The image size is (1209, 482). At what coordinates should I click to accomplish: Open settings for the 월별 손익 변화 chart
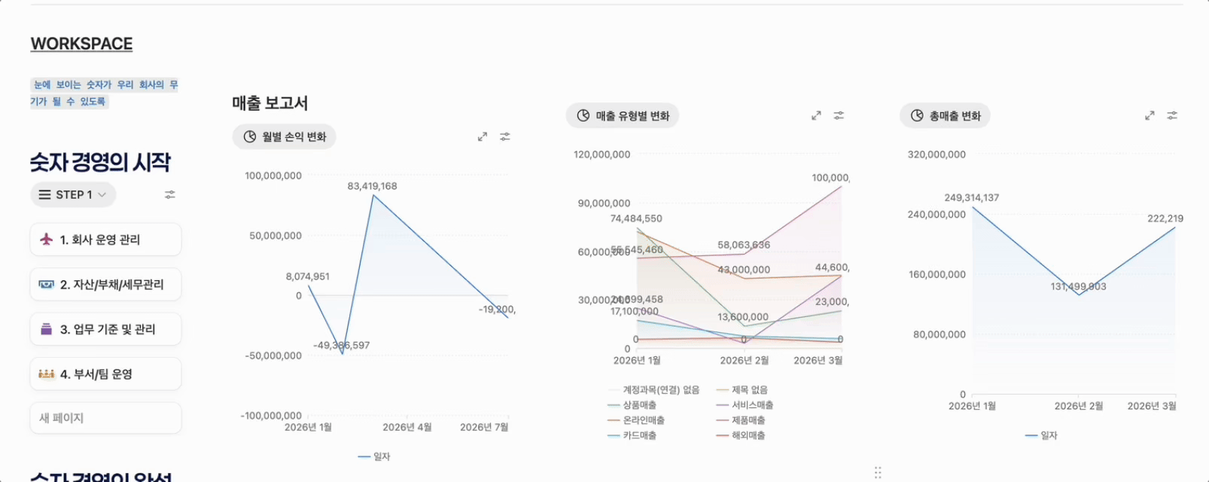(x=505, y=136)
